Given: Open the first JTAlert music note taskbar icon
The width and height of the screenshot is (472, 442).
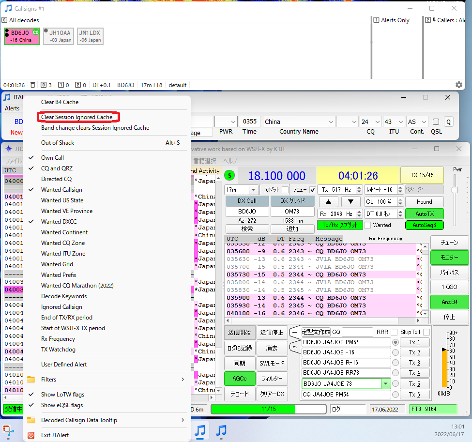Looking at the screenshot, I should 200,430.
